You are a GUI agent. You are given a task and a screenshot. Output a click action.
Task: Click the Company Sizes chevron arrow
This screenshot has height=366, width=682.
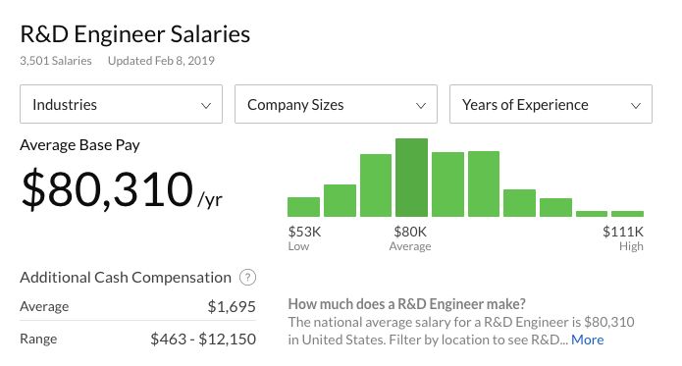pyautogui.click(x=421, y=106)
